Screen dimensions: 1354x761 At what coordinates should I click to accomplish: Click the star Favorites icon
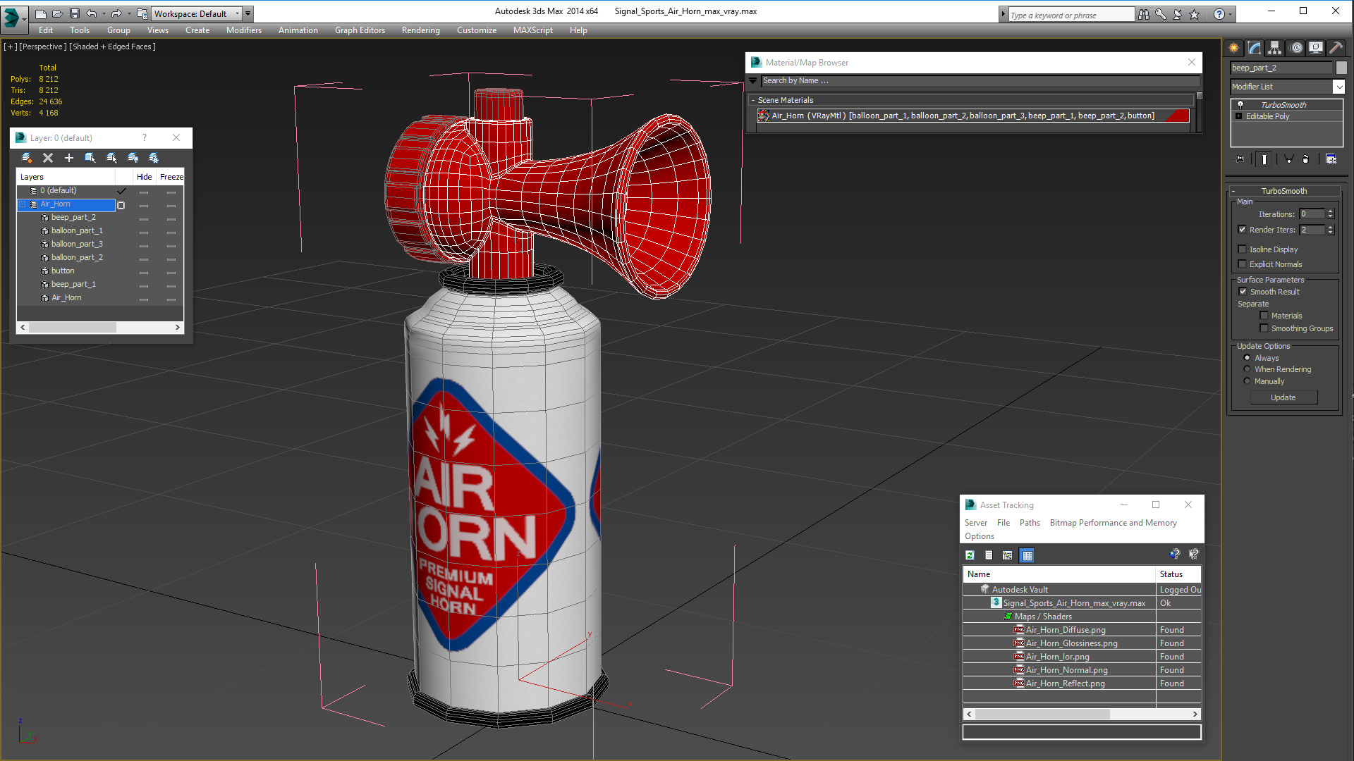tap(1194, 14)
